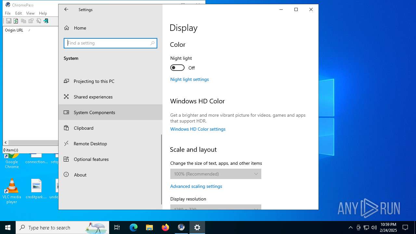
Task: Click the Settings sidebar scrollbar
Action: click(x=162, y=169)
